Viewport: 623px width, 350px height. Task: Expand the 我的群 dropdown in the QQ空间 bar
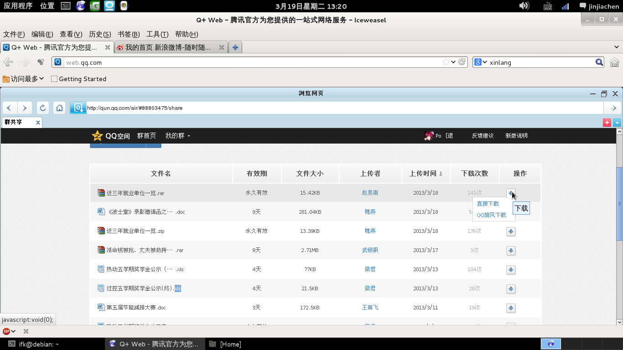point(177,136)
